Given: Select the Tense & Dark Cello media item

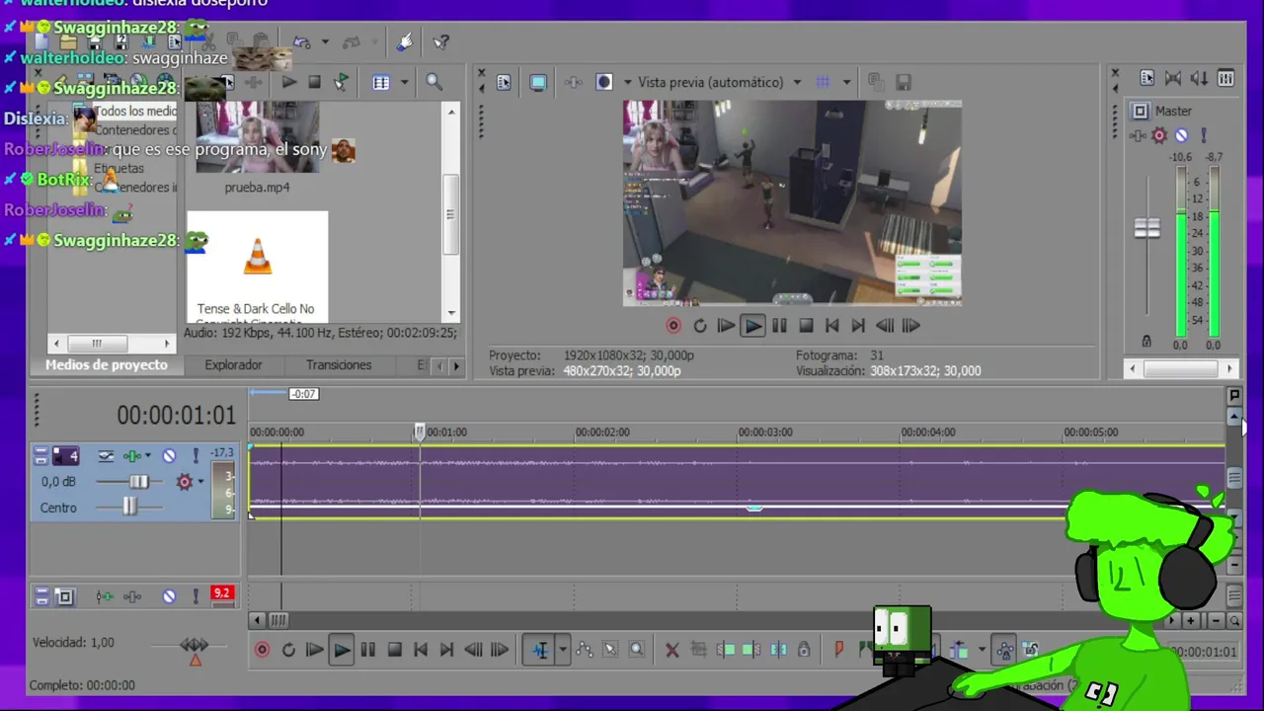Looking at the screenshot, I should pos(257,267).
